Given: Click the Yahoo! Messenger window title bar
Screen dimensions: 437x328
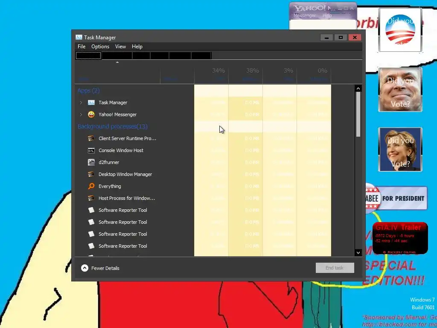Looking at the screenshot, I should (323, 8).
